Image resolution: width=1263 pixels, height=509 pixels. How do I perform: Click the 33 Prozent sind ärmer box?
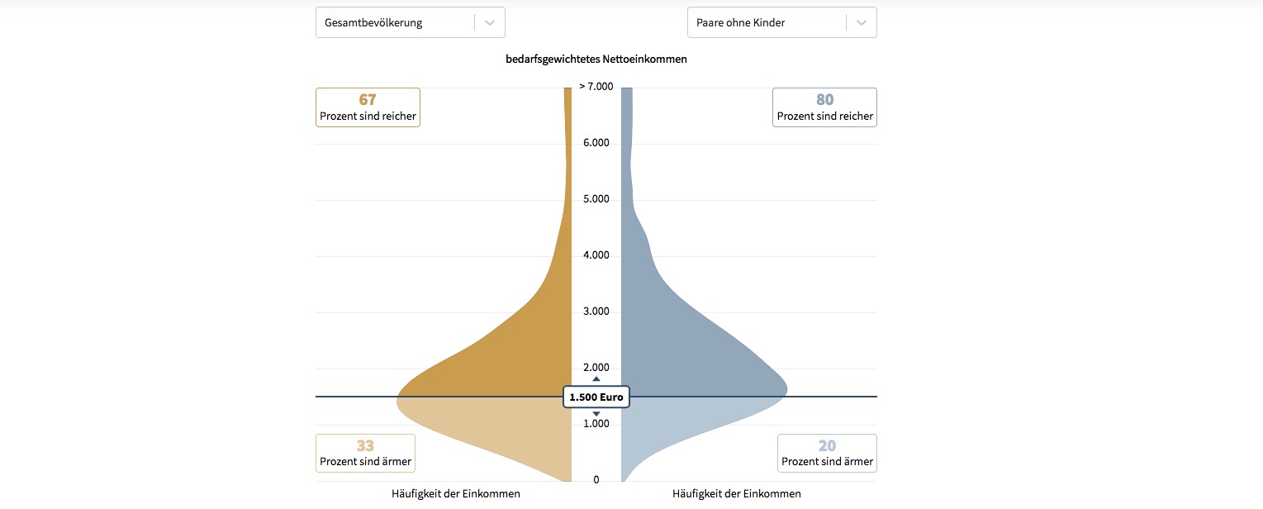click(x=365, y=453)
